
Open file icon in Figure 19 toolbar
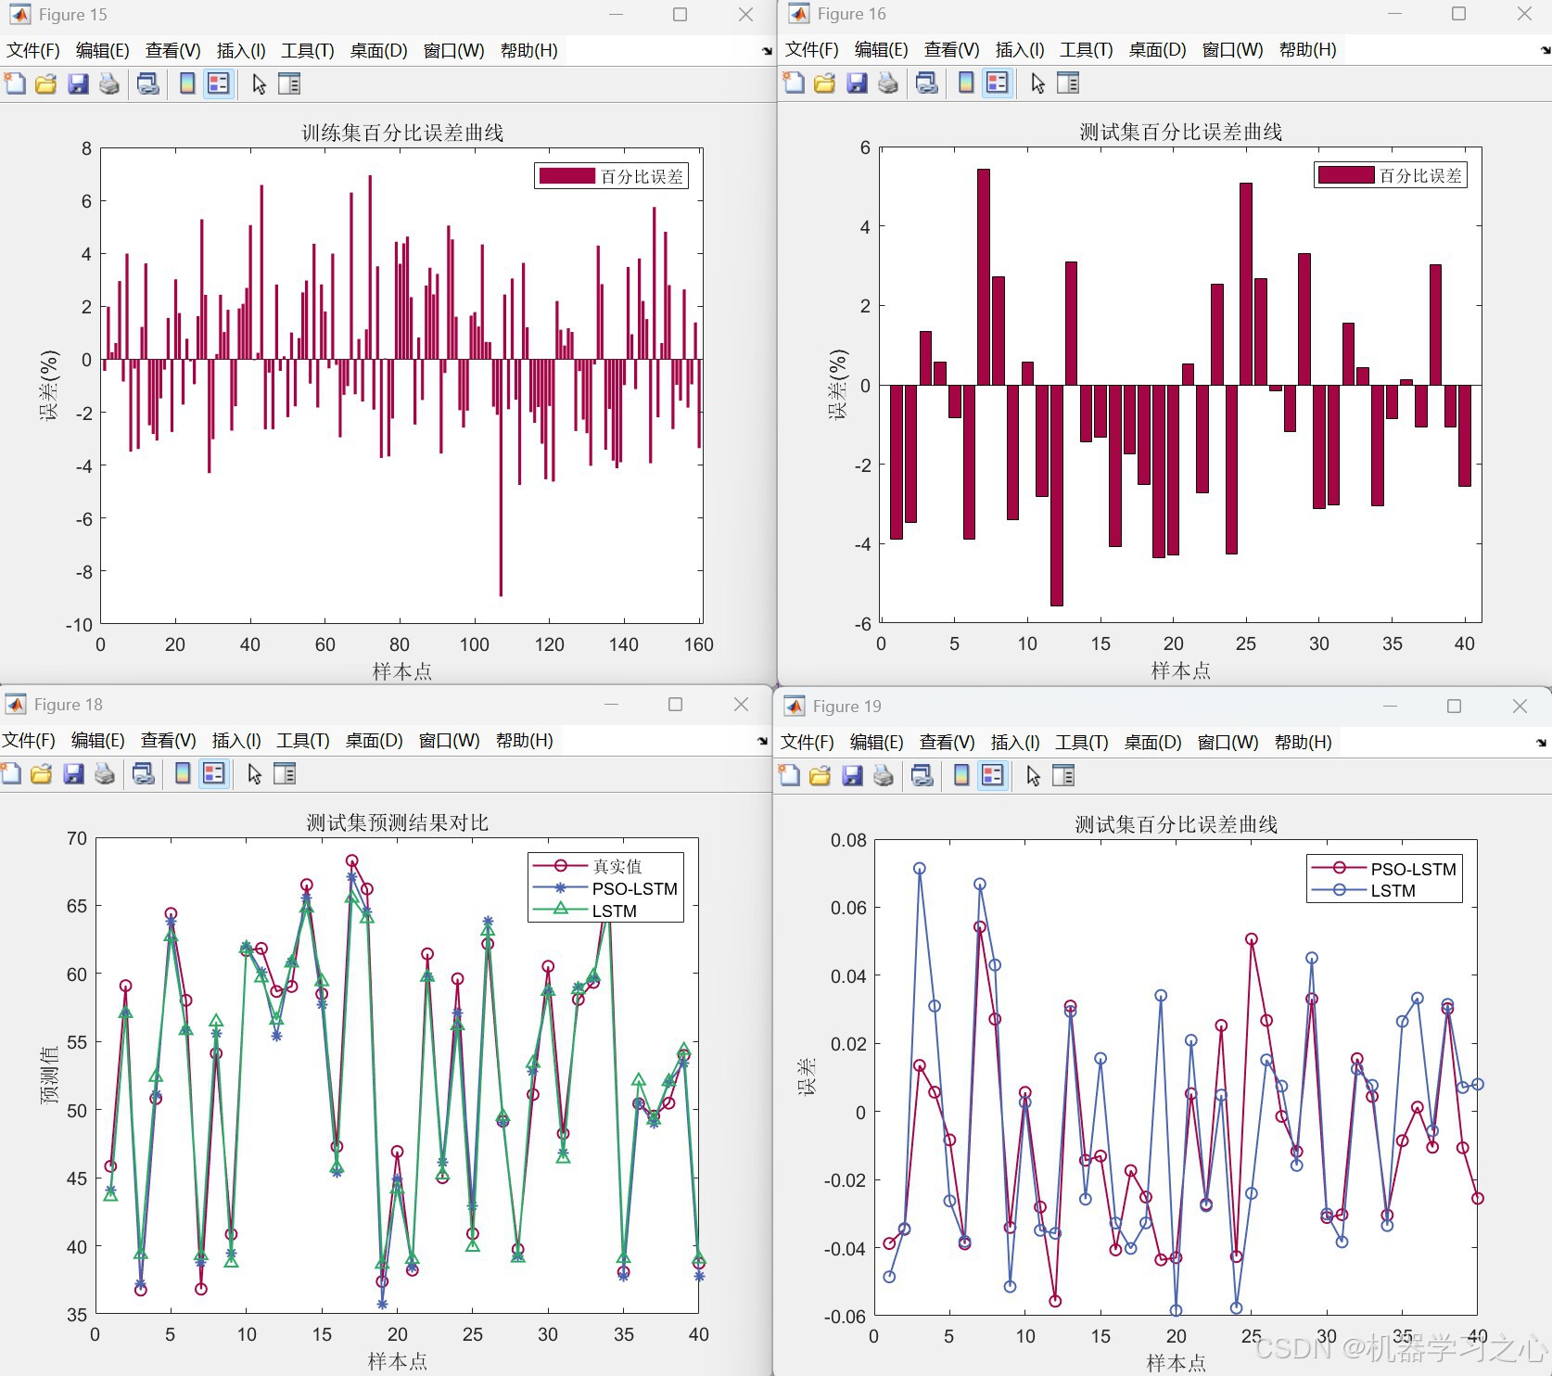[x=820, y=776]
